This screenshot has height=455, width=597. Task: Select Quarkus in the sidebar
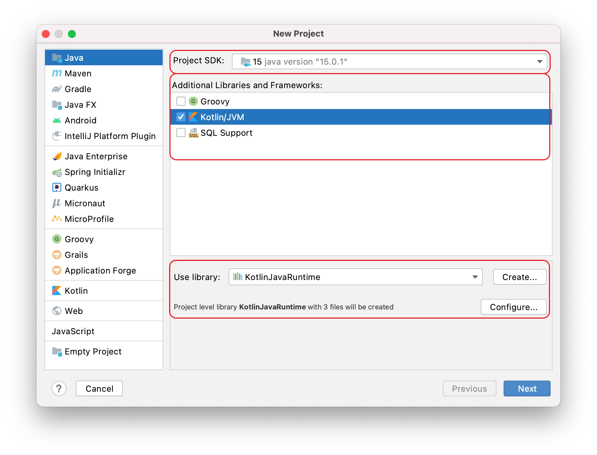coord(104,188)
